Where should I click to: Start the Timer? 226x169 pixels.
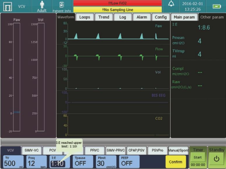pyautogui.click(x=198, y=157)
